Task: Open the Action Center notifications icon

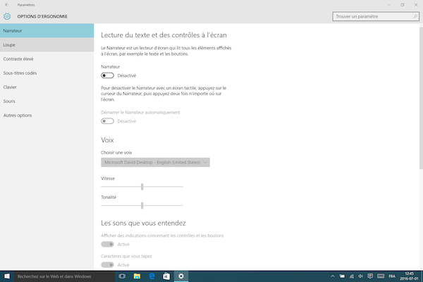Action: point(370,276)
